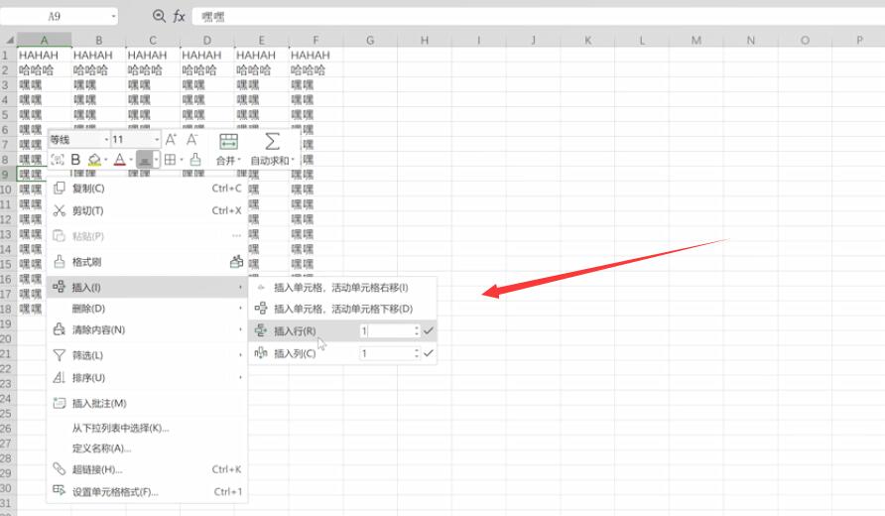Confirm column insert with the checkmark
The image size is (885, 516).
point(429,353)
